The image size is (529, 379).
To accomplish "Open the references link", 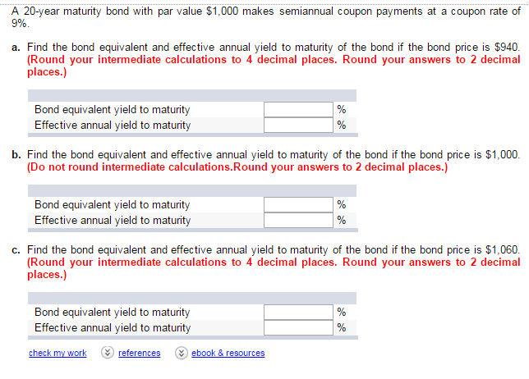I will point(140,353).
